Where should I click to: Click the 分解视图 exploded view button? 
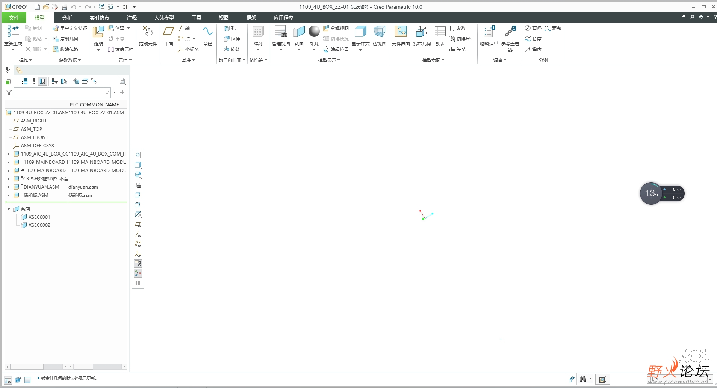(x=336, y=28)
